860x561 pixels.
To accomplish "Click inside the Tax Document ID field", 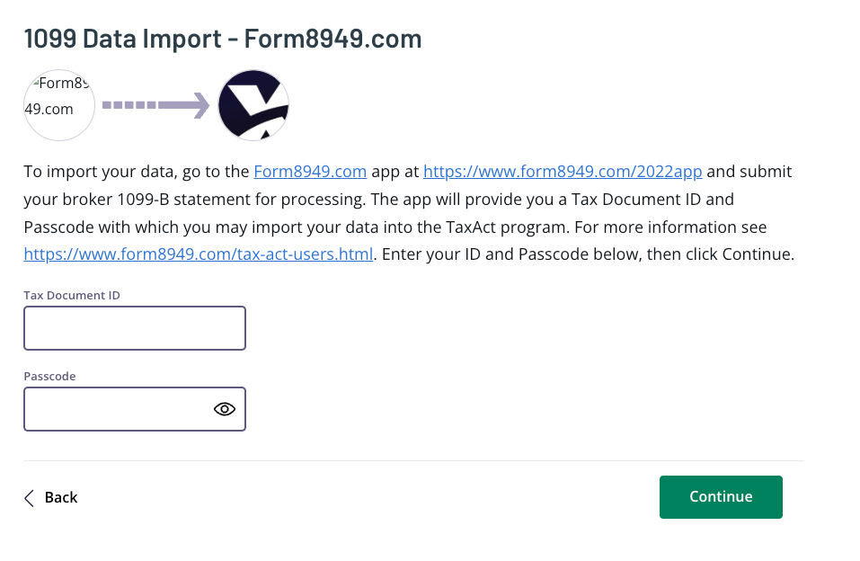I will tap(134, 327).
